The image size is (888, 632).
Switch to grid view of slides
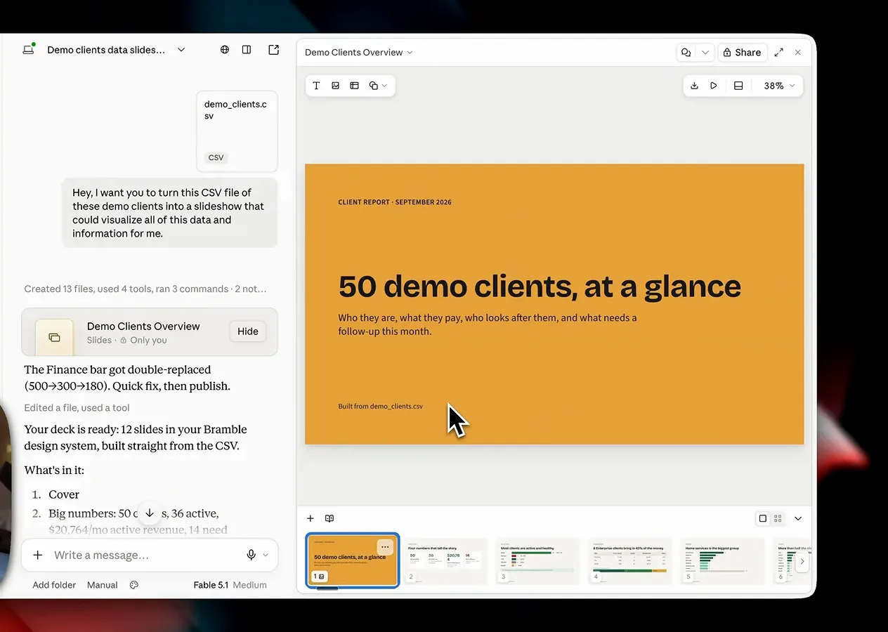click(x=778, y=518)
